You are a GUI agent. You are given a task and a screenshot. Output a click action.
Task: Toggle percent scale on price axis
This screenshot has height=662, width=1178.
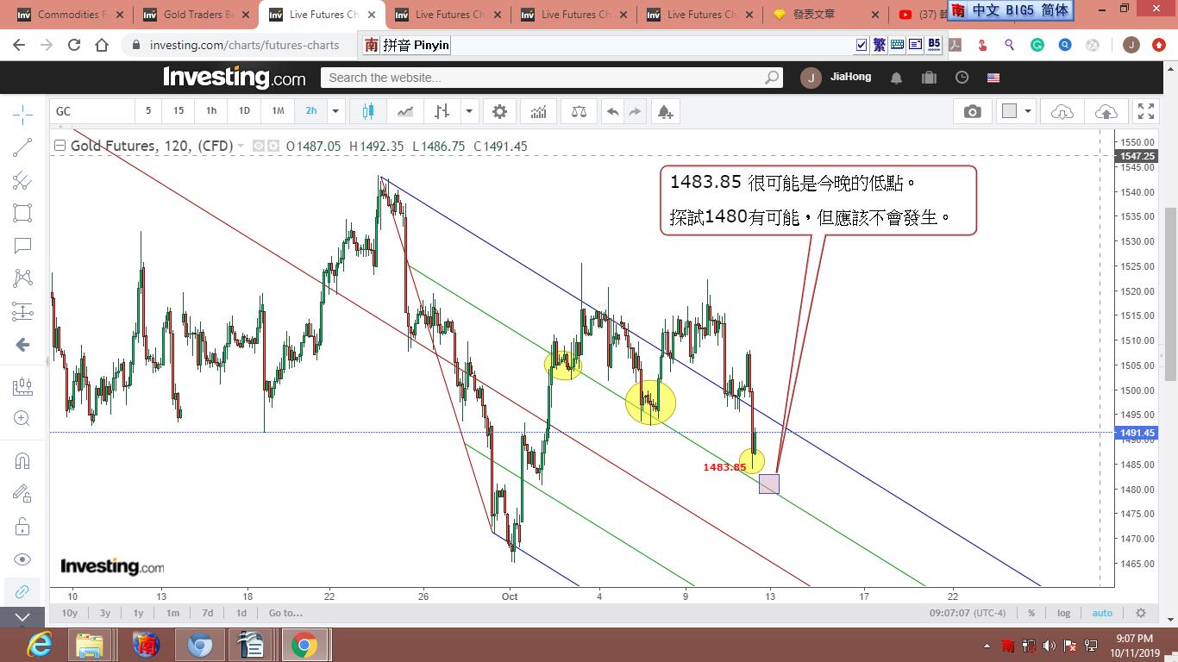coord(1031,613)
